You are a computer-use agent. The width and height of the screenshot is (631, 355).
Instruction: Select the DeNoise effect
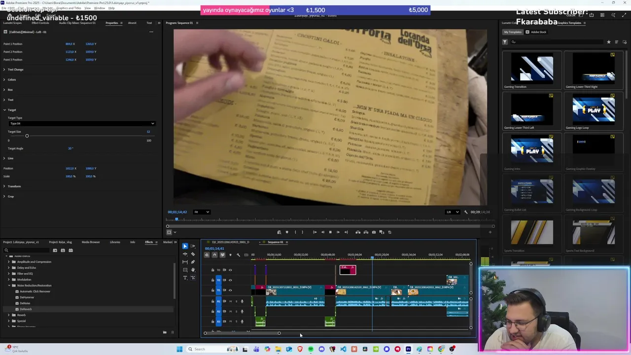(x=25, y=303)
